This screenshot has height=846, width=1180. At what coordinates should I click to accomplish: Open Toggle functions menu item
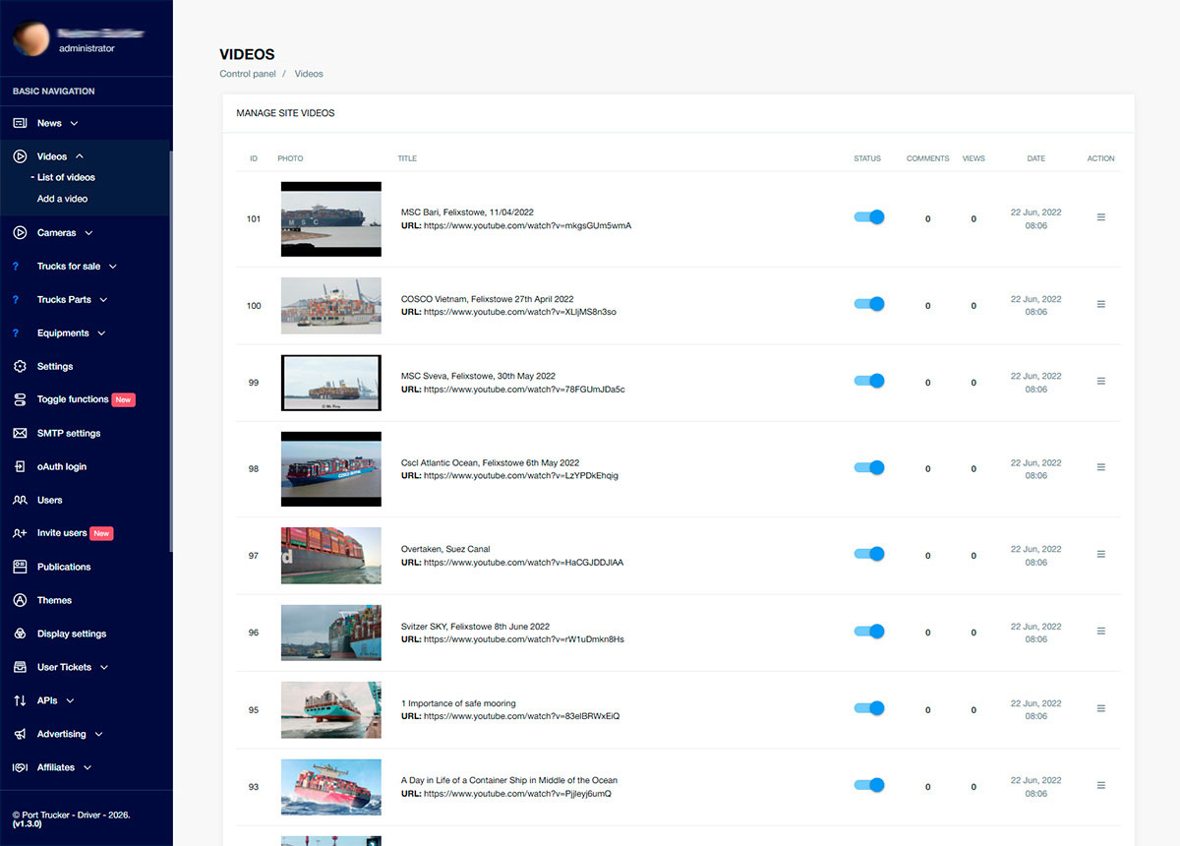tap(73, 399)
